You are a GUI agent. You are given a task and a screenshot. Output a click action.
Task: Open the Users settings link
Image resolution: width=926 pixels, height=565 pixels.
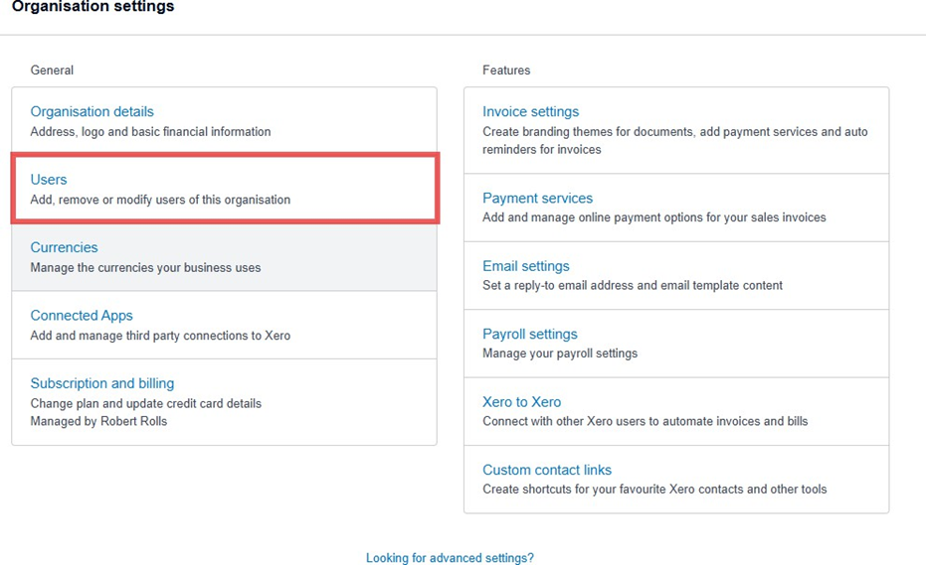(x=49, y=180)
